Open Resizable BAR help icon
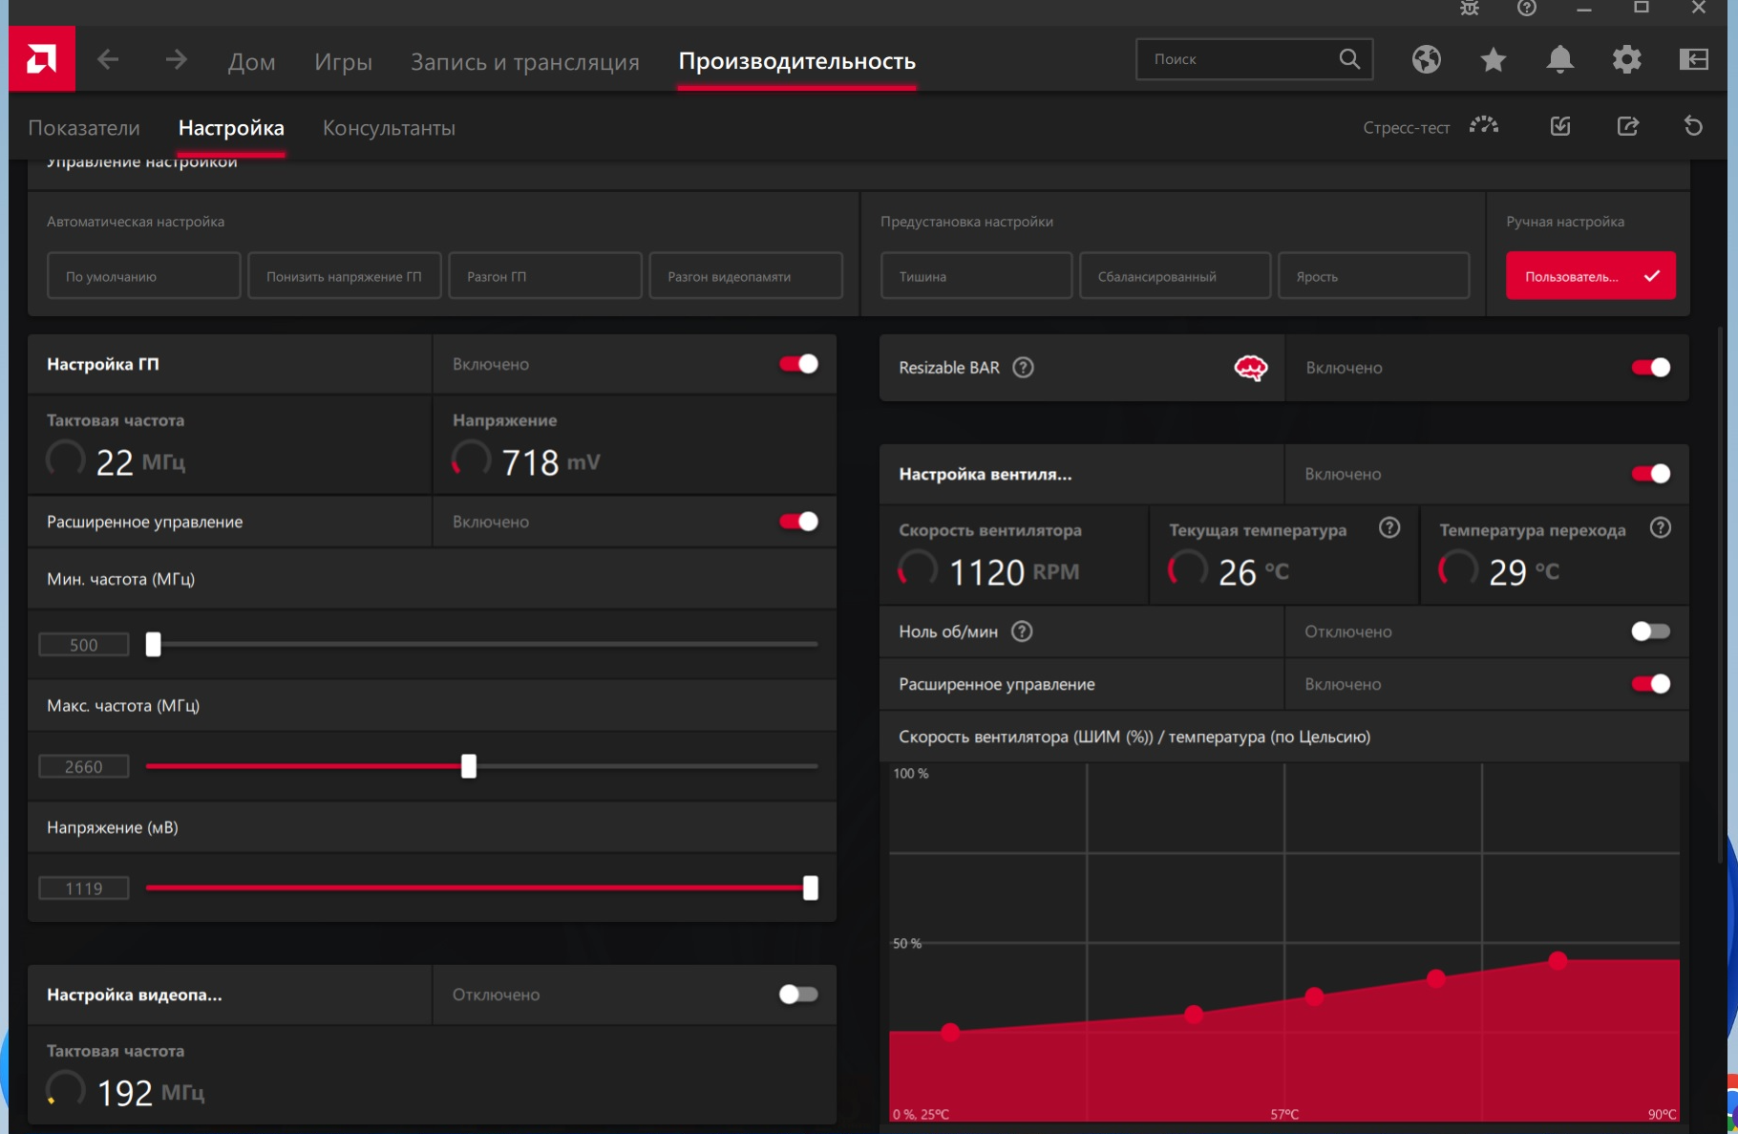The width and height of the screenshot is (1738, 1134). 1023,368
